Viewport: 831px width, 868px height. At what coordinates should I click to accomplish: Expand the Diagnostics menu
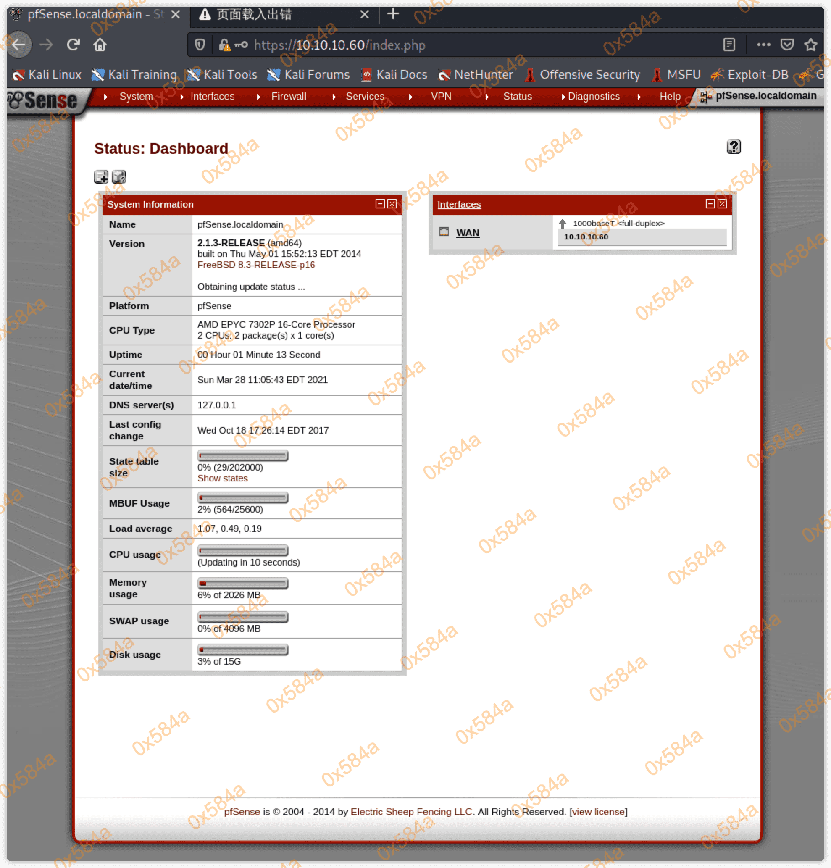(593, 97)
